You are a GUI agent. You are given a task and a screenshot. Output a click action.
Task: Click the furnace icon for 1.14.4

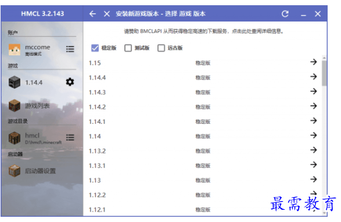pyautogui.click(x=15, y=83)
